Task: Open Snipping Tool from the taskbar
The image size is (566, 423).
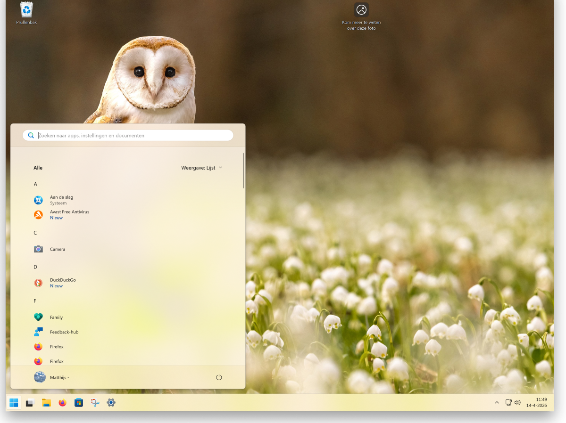Action: tap(95, 403)
